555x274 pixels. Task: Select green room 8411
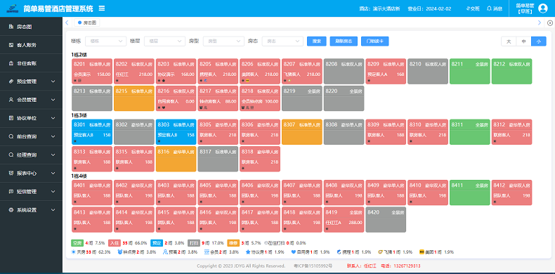[x=470, y=193]
